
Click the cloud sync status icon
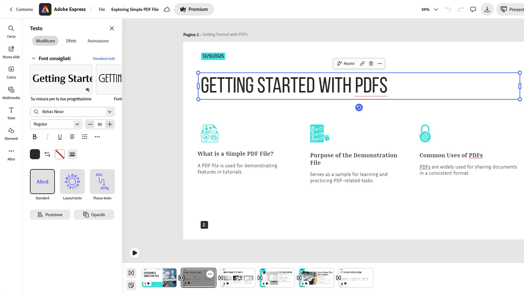click(x=167, y=9)
